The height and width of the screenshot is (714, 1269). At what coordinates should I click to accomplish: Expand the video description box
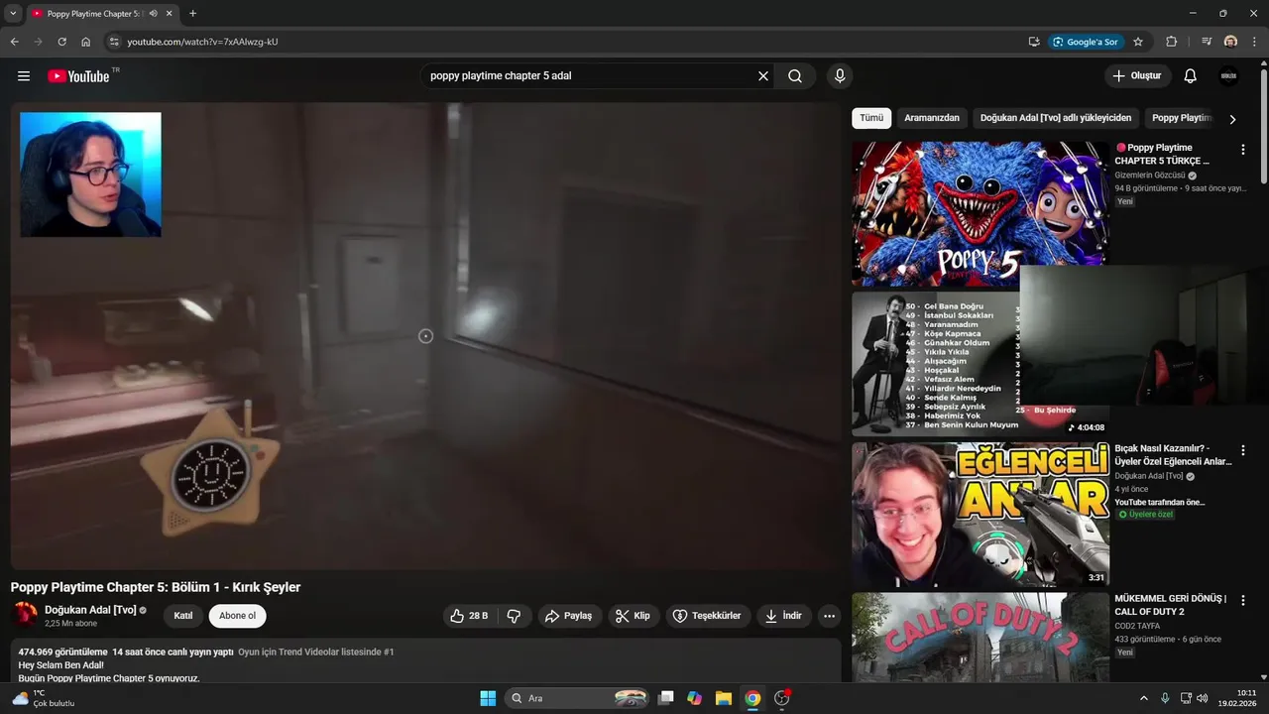(x=426, y=660)
